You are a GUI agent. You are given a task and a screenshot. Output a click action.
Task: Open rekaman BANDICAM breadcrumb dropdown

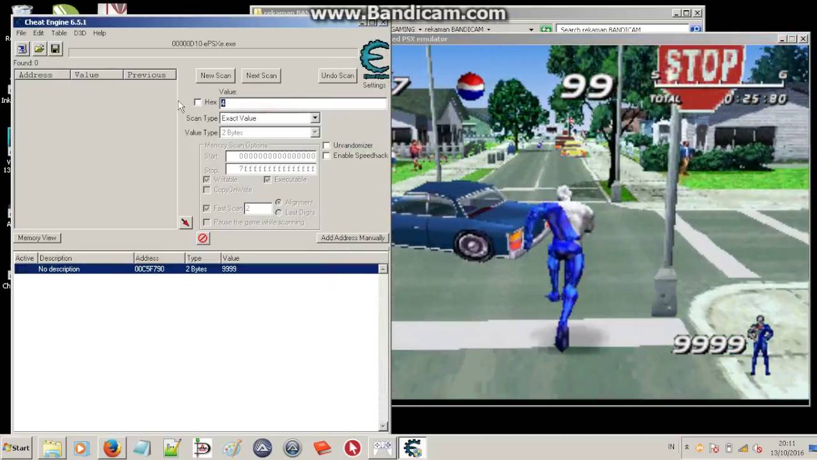tap(488, 29)
